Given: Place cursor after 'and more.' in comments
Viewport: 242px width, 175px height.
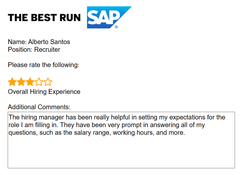Looking at the screenshot, I should (186, 133).
